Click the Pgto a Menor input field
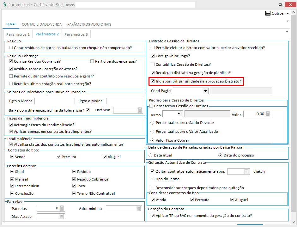Screen dimensions: 297x227 [x=54, y=101]
